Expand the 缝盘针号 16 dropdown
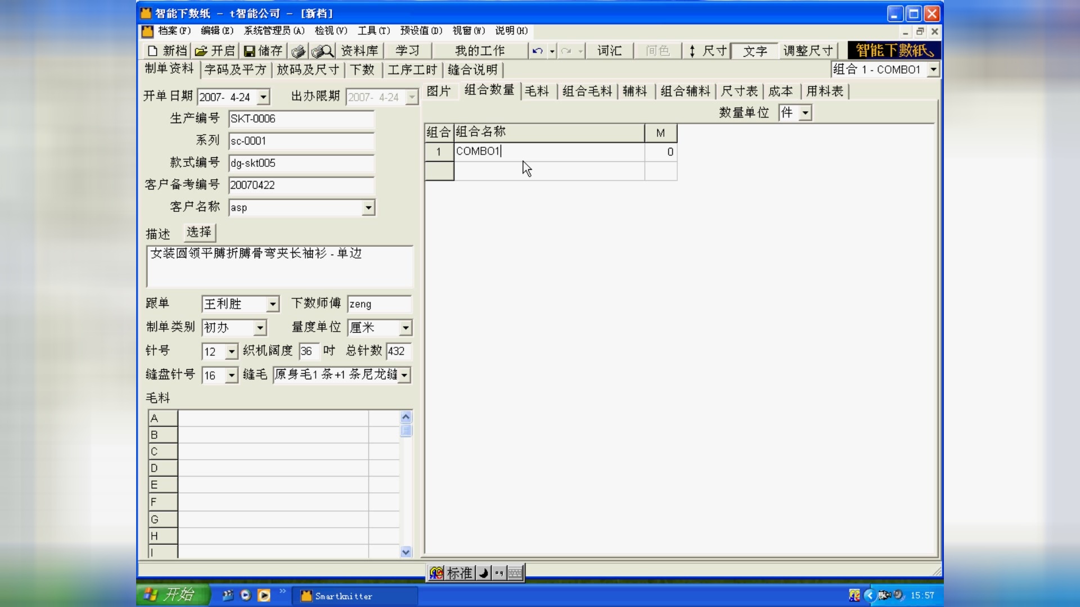Image resolution: width=1080 pixels, height=607 pixels. (x=232, y=375)
